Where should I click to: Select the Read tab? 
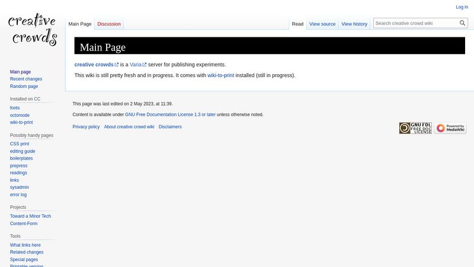297,24
